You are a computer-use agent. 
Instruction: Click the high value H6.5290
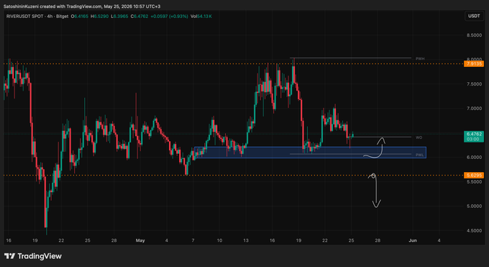click(99, 17)
